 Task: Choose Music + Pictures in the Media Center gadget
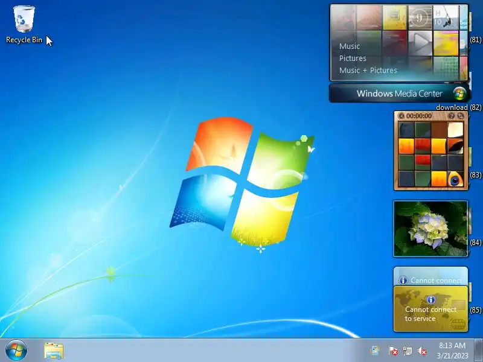click(368, 70)
